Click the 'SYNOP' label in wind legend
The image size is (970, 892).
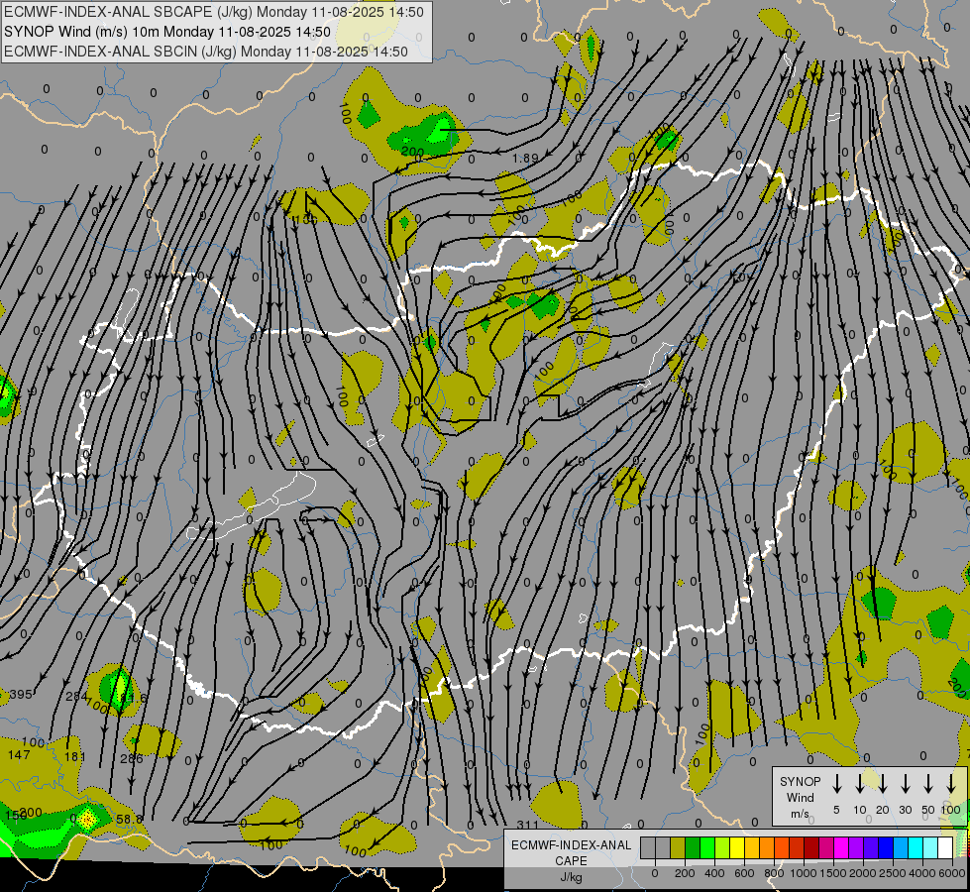[800, 781]
